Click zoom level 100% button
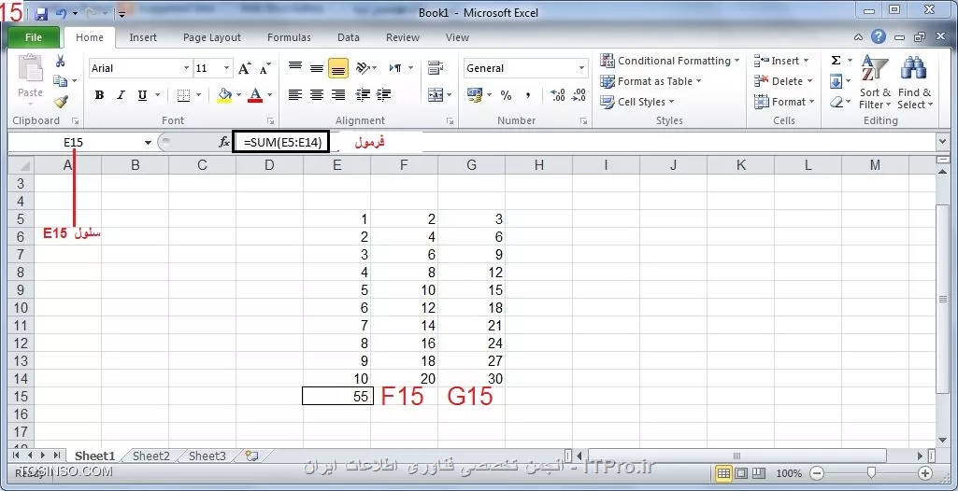958x491 pixels. (x=789, y=473)
